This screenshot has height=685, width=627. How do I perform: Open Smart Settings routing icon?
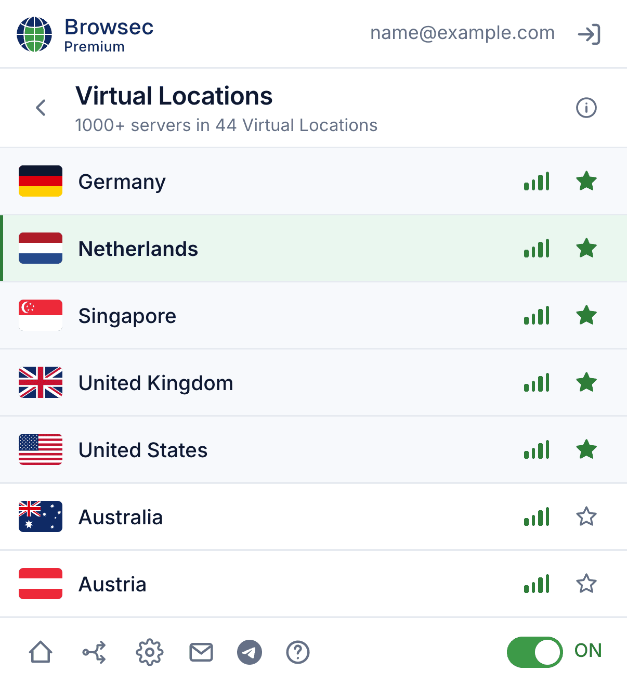(95, 652)
